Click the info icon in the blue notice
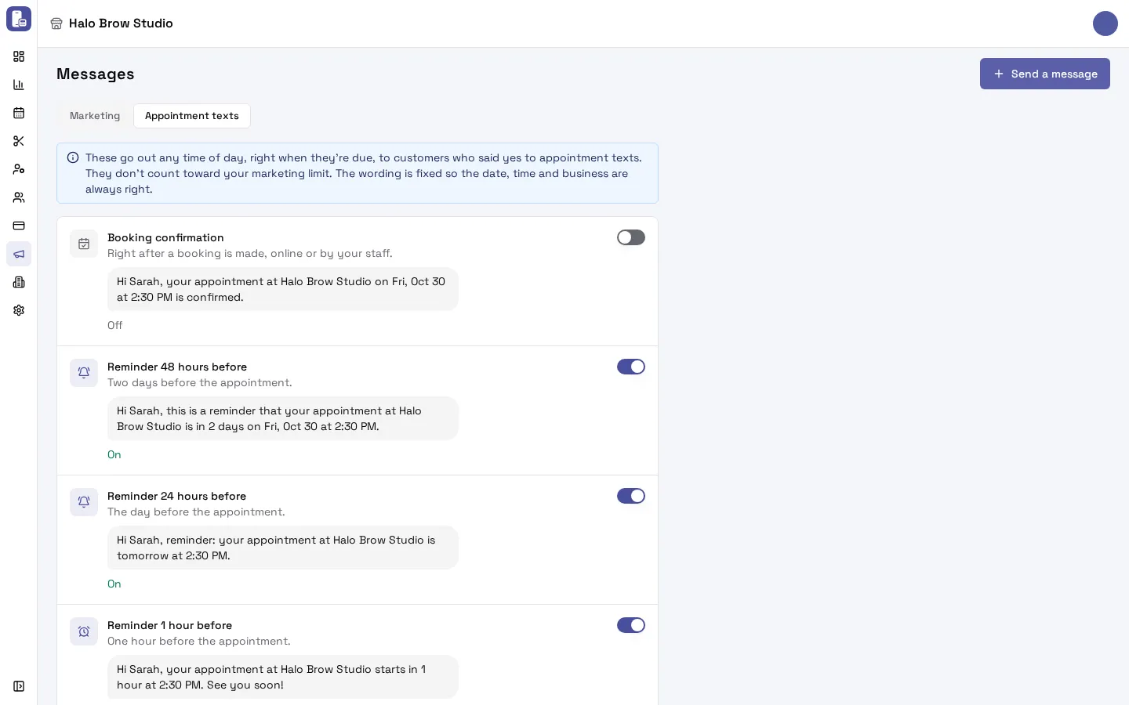This screenshot has height=705, width=1129. coord(73,157)
